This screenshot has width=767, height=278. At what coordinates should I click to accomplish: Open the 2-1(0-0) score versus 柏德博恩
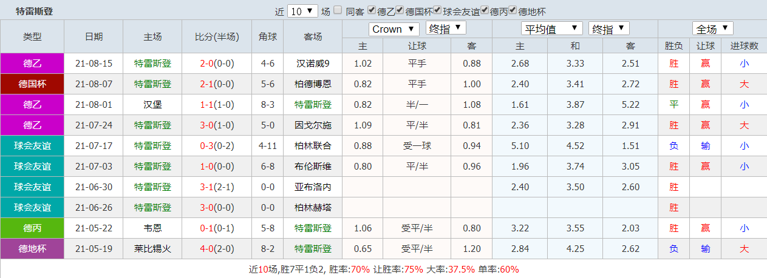[217, 84]
